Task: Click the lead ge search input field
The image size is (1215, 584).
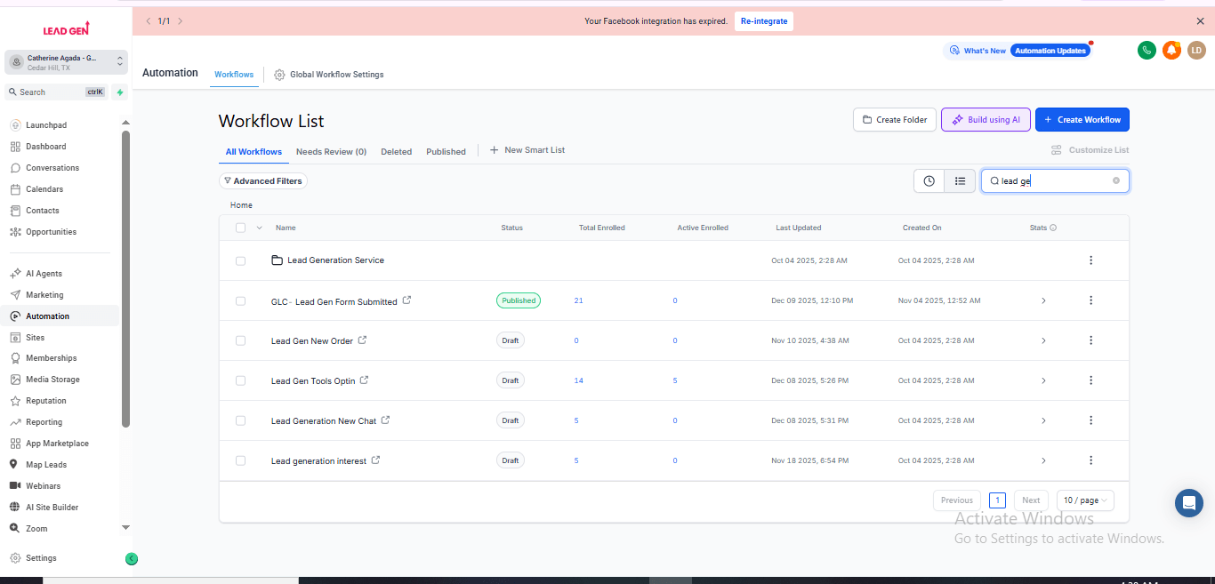Action: pos(1054,181)
